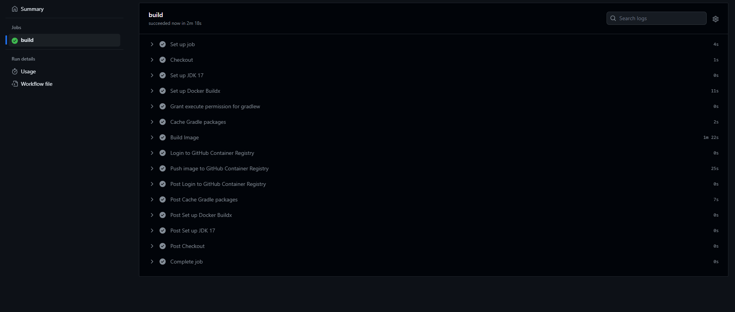This screenshot has width=735, height=312.
Task: Open Grant execute permission for gradlew log
Action: point(215,106)
